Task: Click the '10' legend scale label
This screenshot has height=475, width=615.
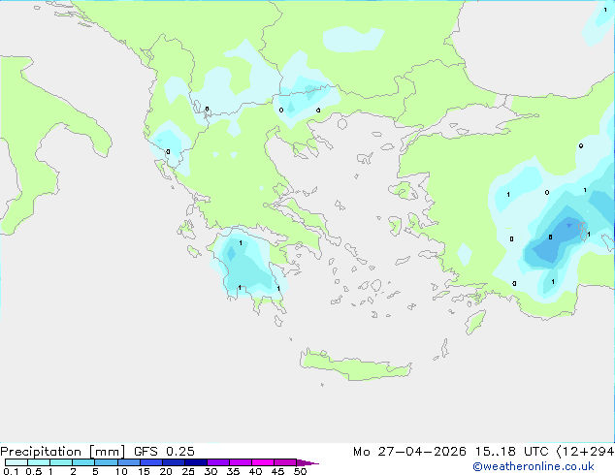Action: (121, 471)
